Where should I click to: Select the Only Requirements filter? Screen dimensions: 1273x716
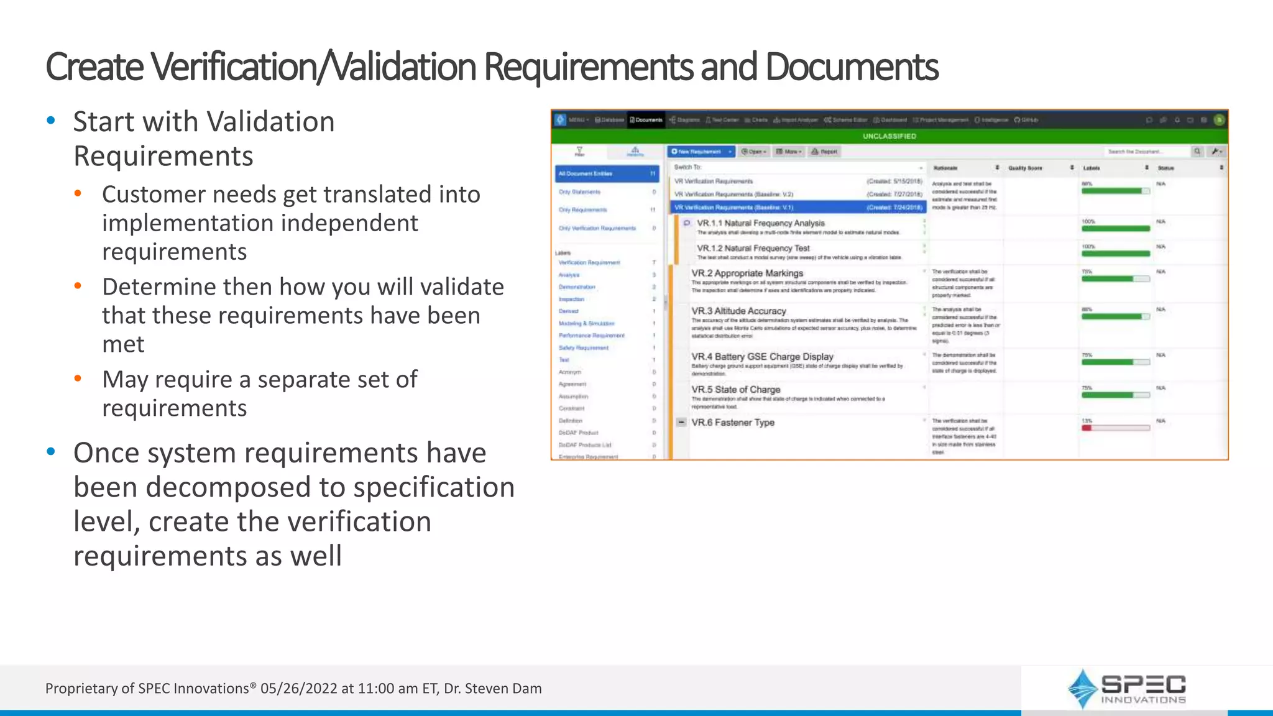tap(607, 210)
